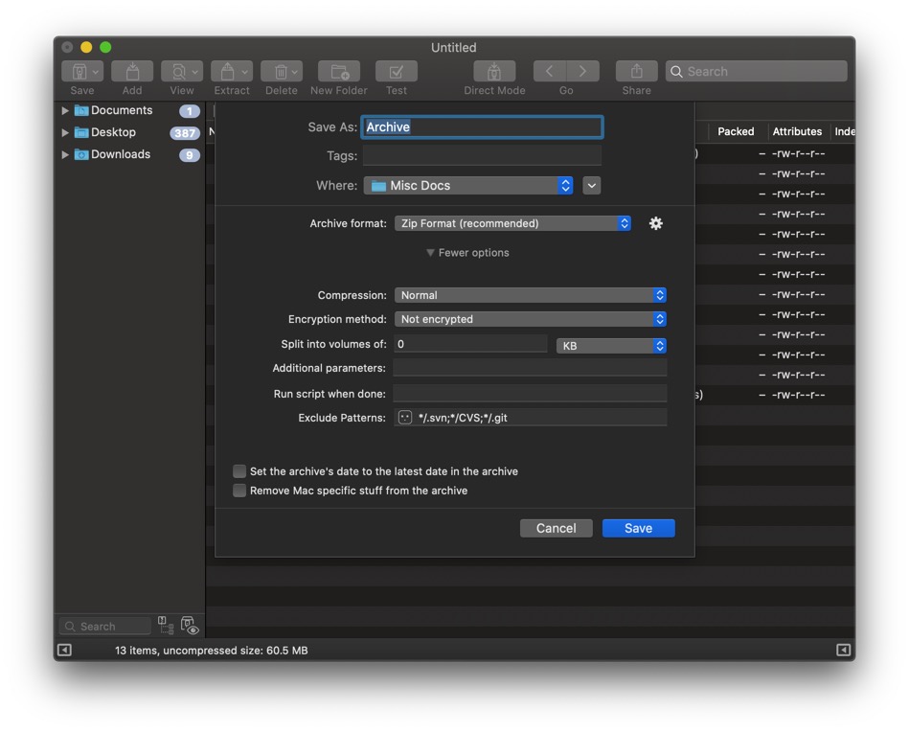Toggle Direct Mode in toolbar

pyautogui.click(x=494, y=71)
